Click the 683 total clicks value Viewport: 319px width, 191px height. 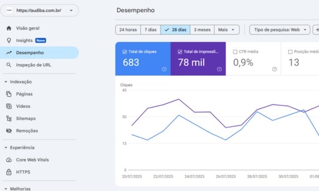[x=131, y=63]
